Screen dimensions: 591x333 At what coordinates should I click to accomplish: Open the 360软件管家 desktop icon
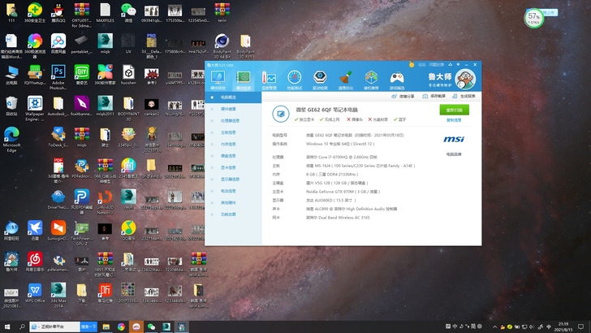(x=106, y=75)
